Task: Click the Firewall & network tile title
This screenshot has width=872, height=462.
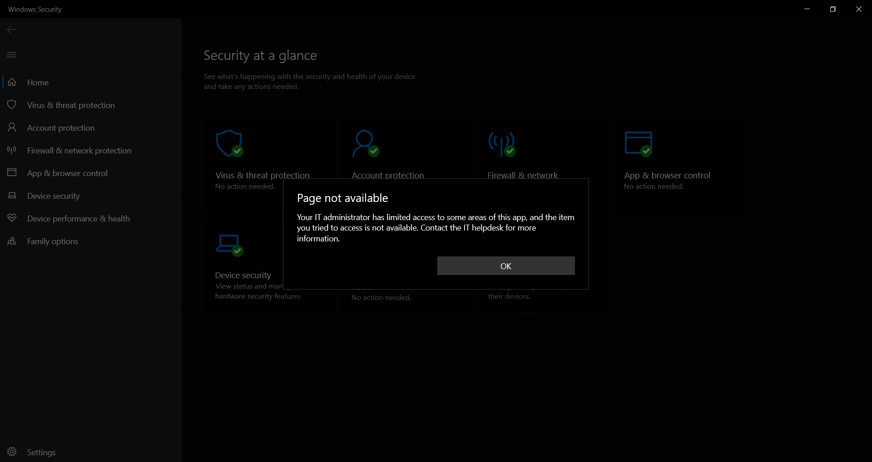Action: 523,175
